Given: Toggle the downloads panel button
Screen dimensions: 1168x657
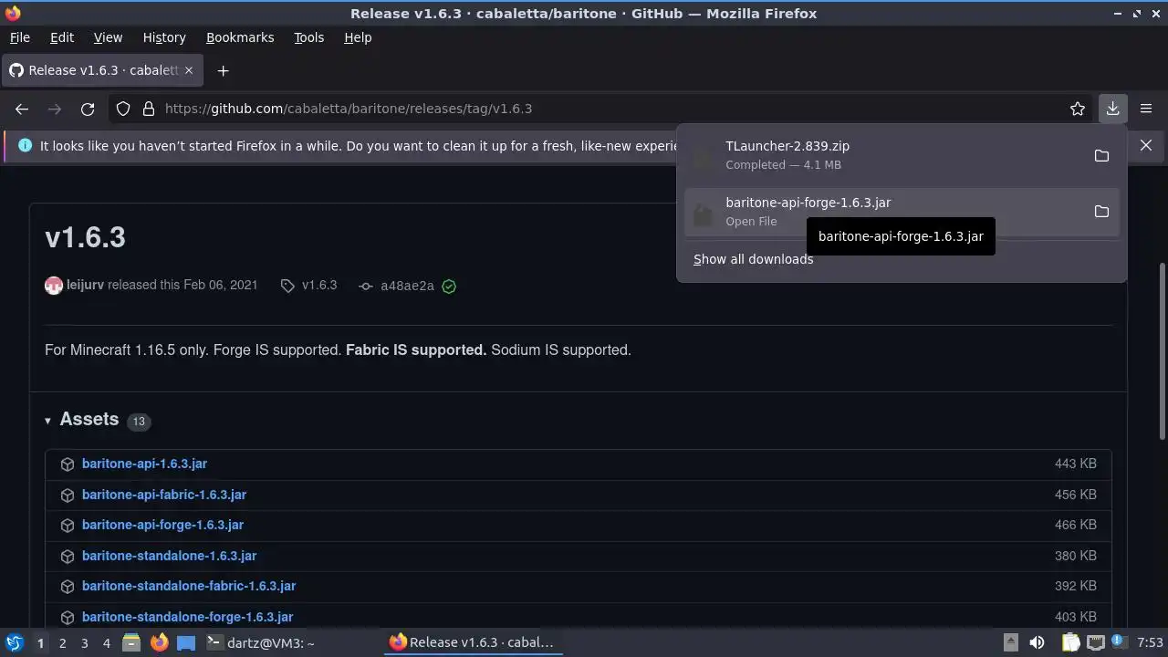Looking at the screenshot, I should click(x=1112, y=109).
